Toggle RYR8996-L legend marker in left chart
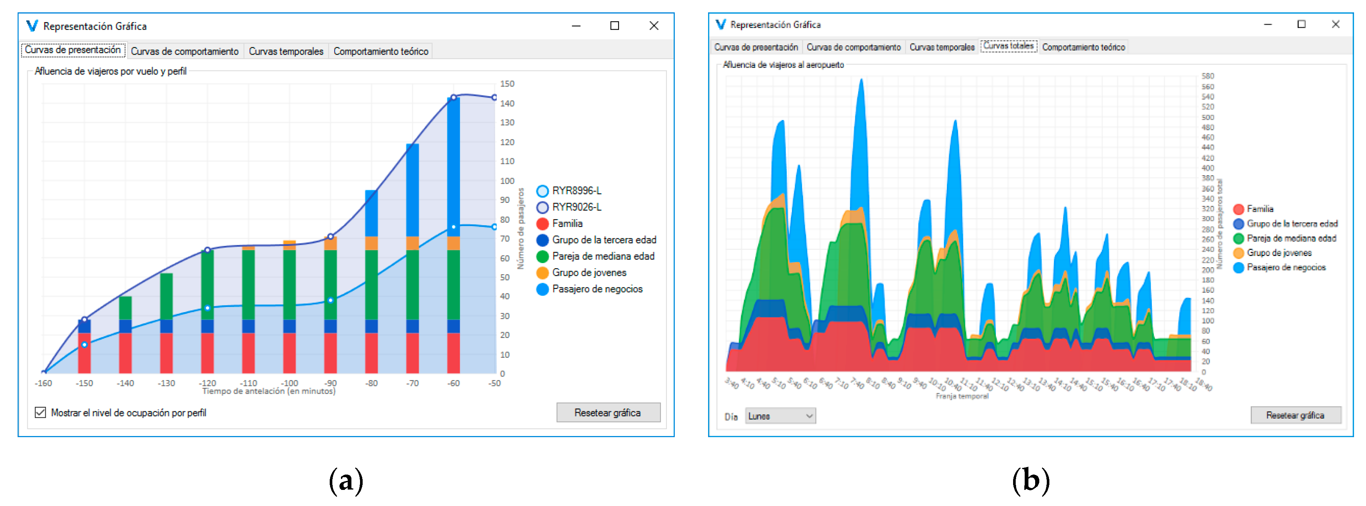This screenshot has width=1366, height=506. point(542,191)
